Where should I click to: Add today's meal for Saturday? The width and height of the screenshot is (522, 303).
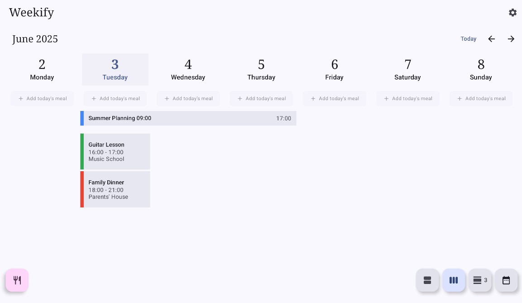(408, 99)
